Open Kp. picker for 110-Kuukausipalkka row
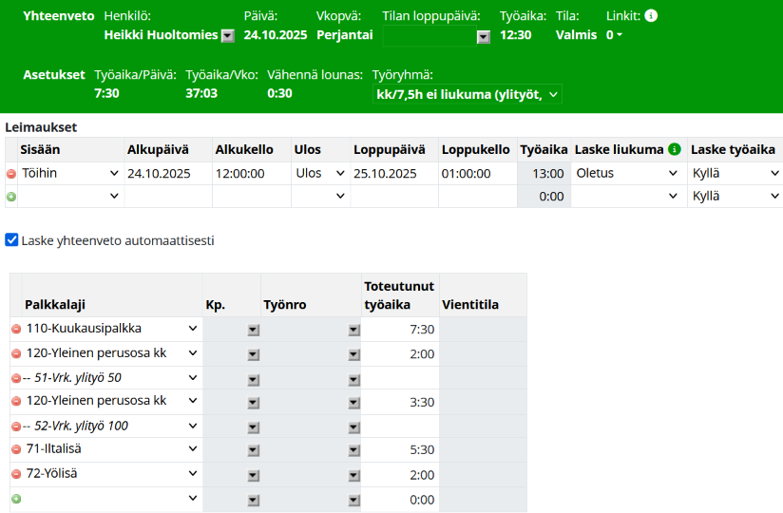Screen dimensions: 783x513 [253, 330]
